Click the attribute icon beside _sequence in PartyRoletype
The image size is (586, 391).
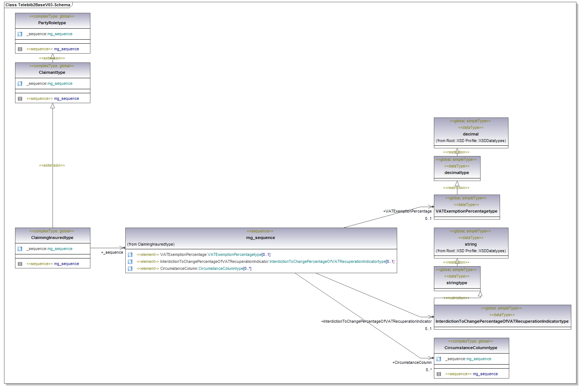20,34
